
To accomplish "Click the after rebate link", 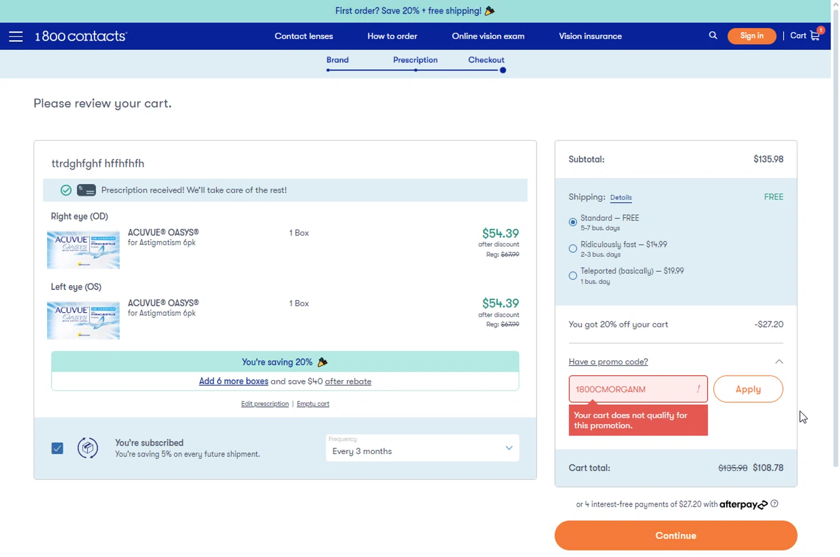I will (348, 381).
